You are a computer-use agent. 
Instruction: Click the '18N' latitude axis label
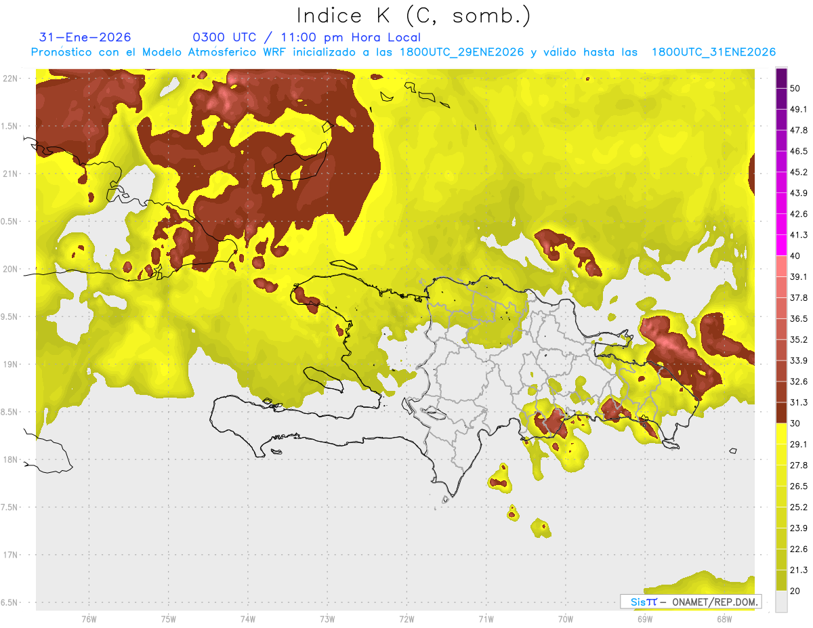click(x=11, y=459)
